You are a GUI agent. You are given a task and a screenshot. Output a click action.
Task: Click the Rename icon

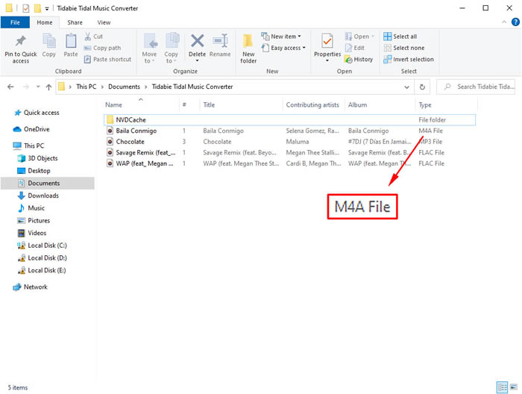point(220,41)
